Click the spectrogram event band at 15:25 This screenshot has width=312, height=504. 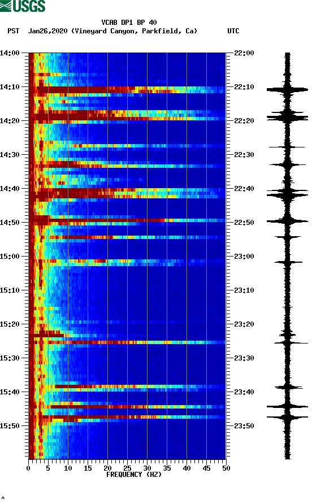point(127,342)
